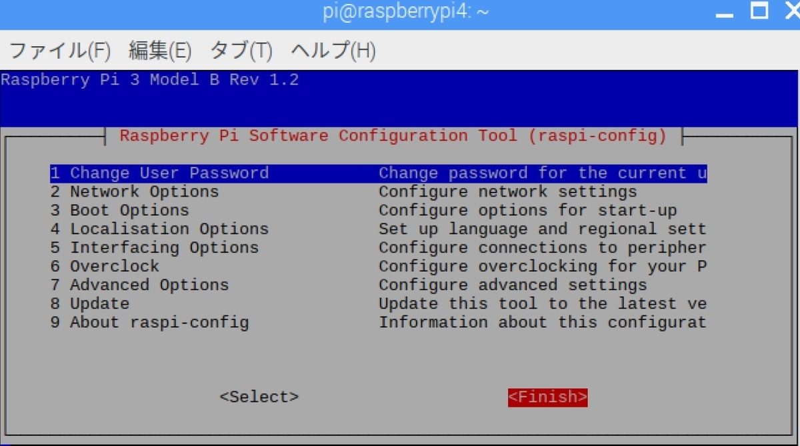This screenshot has width=800, height=446.
Task: Click 'Raspberry Pi 3 Model B Rev 1.2' text
Action: [150, 80]
